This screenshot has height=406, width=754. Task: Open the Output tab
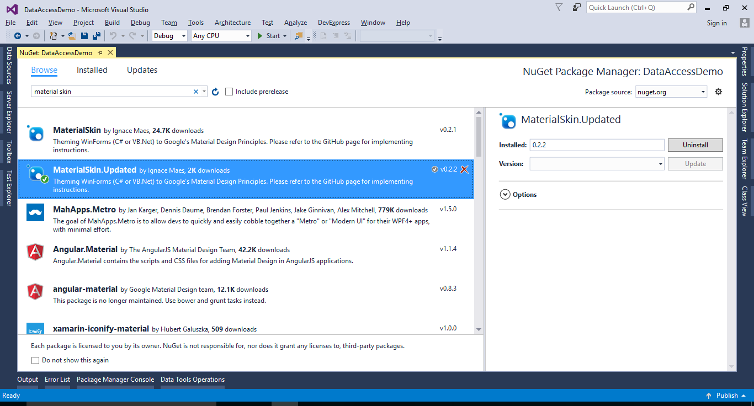tap(28, 380)
